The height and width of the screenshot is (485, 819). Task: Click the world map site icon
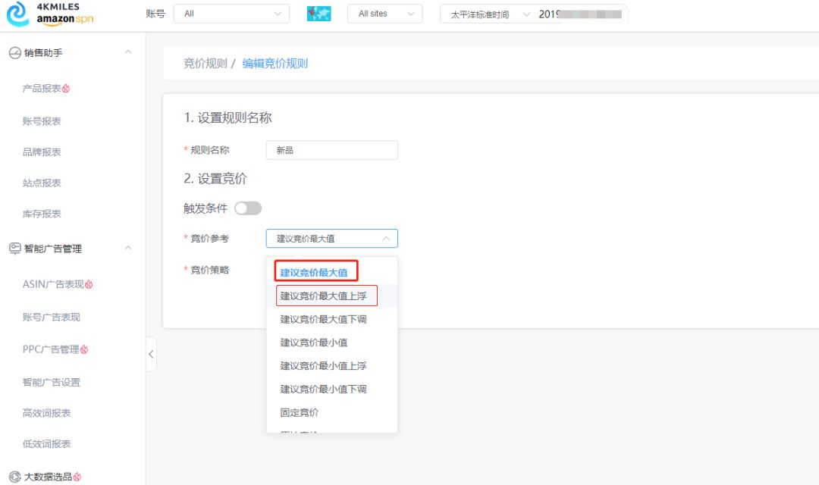coord(318,14)
